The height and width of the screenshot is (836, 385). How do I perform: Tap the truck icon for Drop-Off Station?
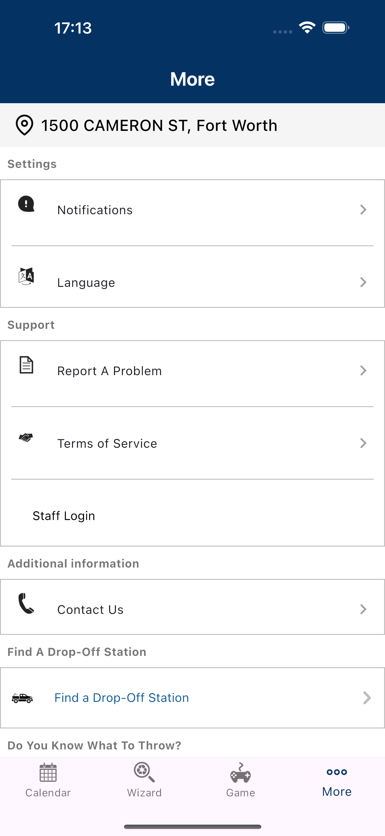pos(22,698)
